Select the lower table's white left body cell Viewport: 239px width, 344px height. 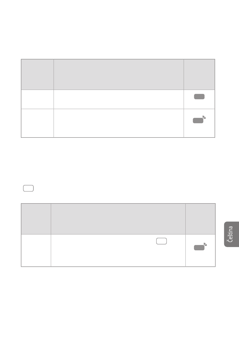(x=36, y=250)
